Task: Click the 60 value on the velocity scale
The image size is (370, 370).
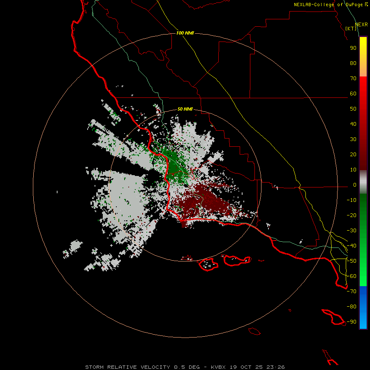Action: pyautogui.click(x=353, y=93)
